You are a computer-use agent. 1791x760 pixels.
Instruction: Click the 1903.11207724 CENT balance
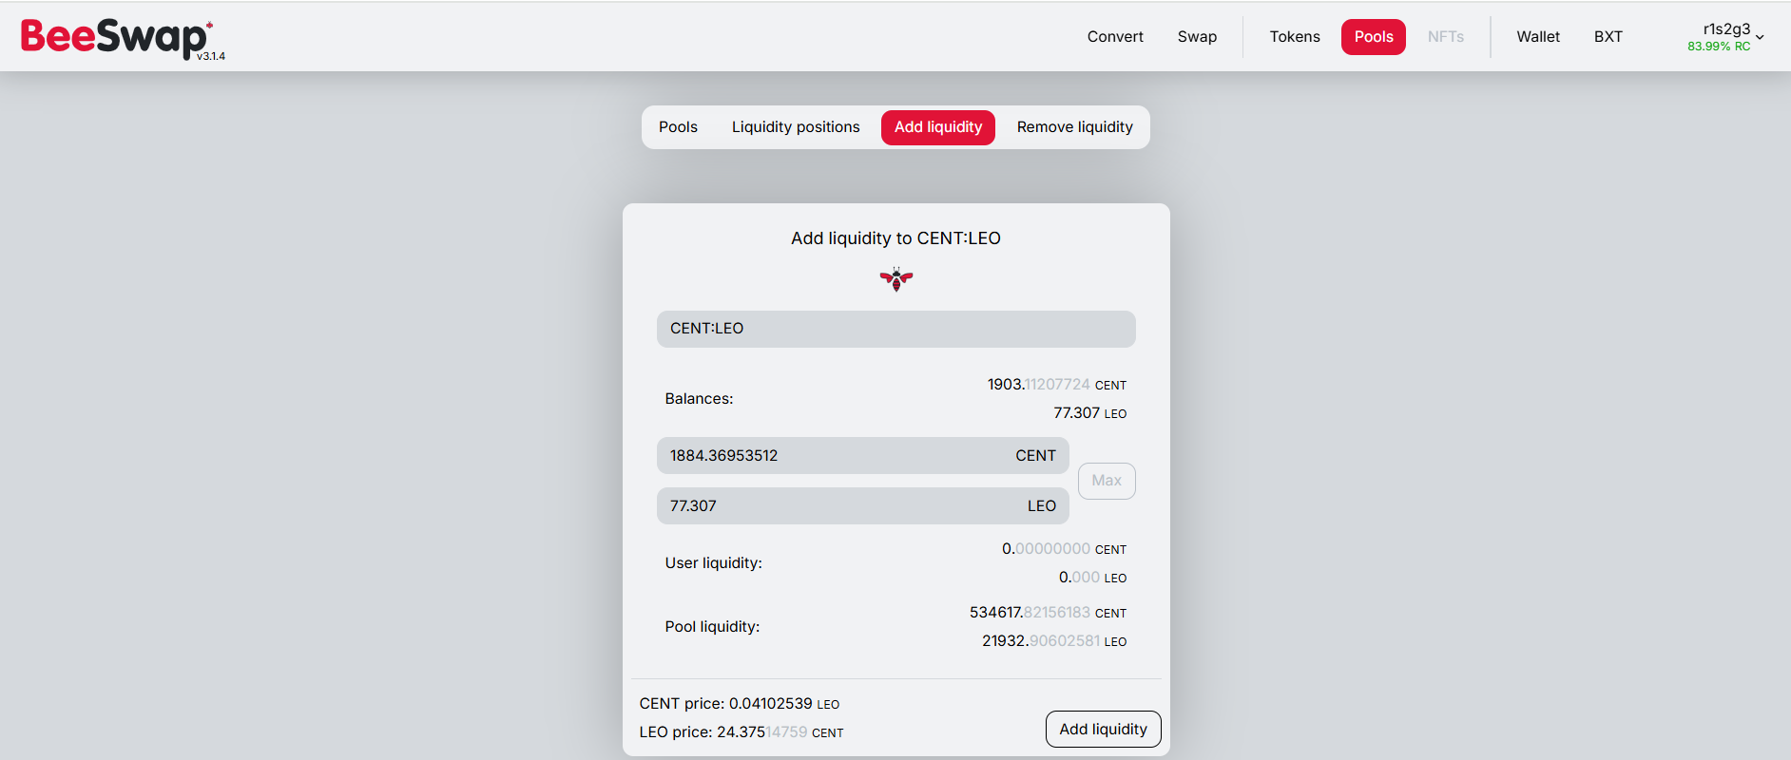point(1056,385)
